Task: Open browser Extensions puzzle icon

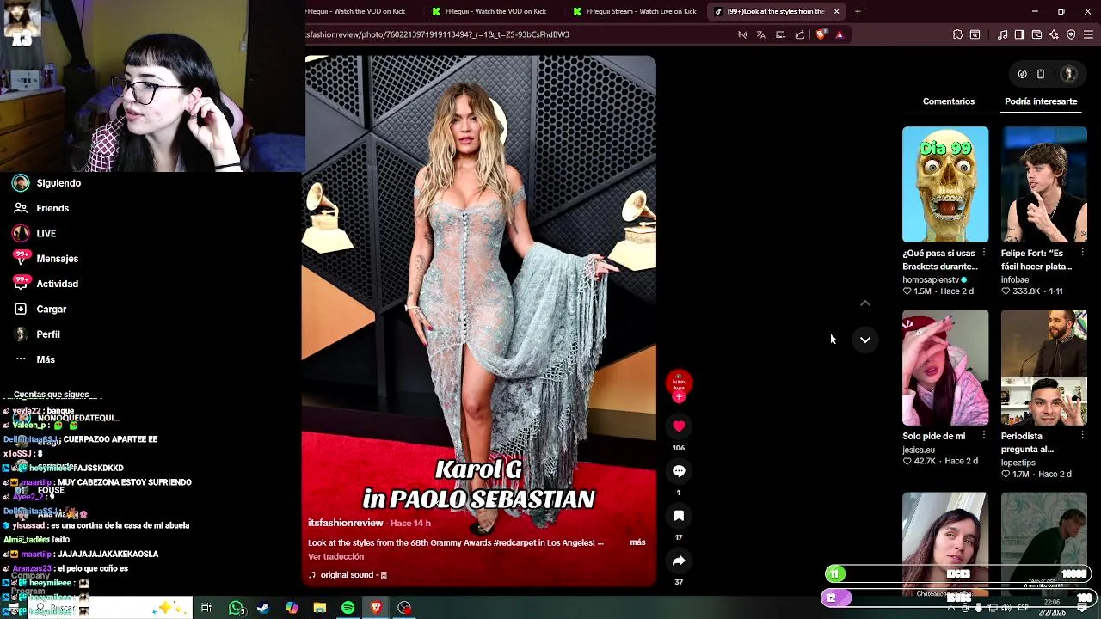Action: pos(957,34)
